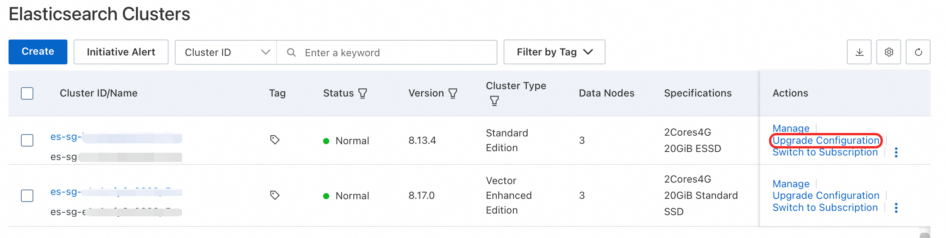Open the Version column filter icon
Screen dimensions: 946x238
click(453, 93)
